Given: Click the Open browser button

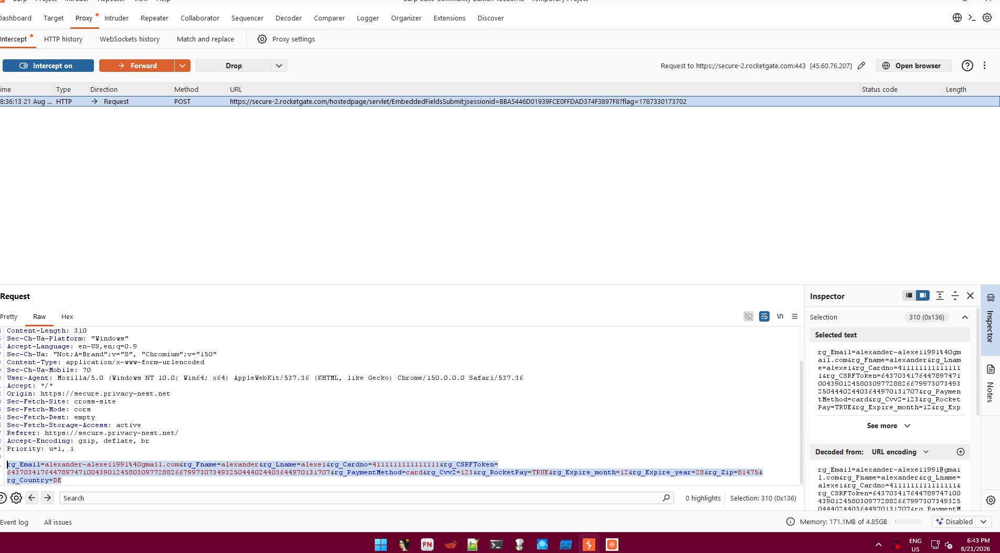Looking at the screenshot, I should coord(913,66).
